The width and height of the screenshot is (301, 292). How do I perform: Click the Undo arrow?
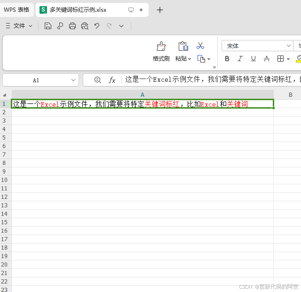[x=97, y=26]
